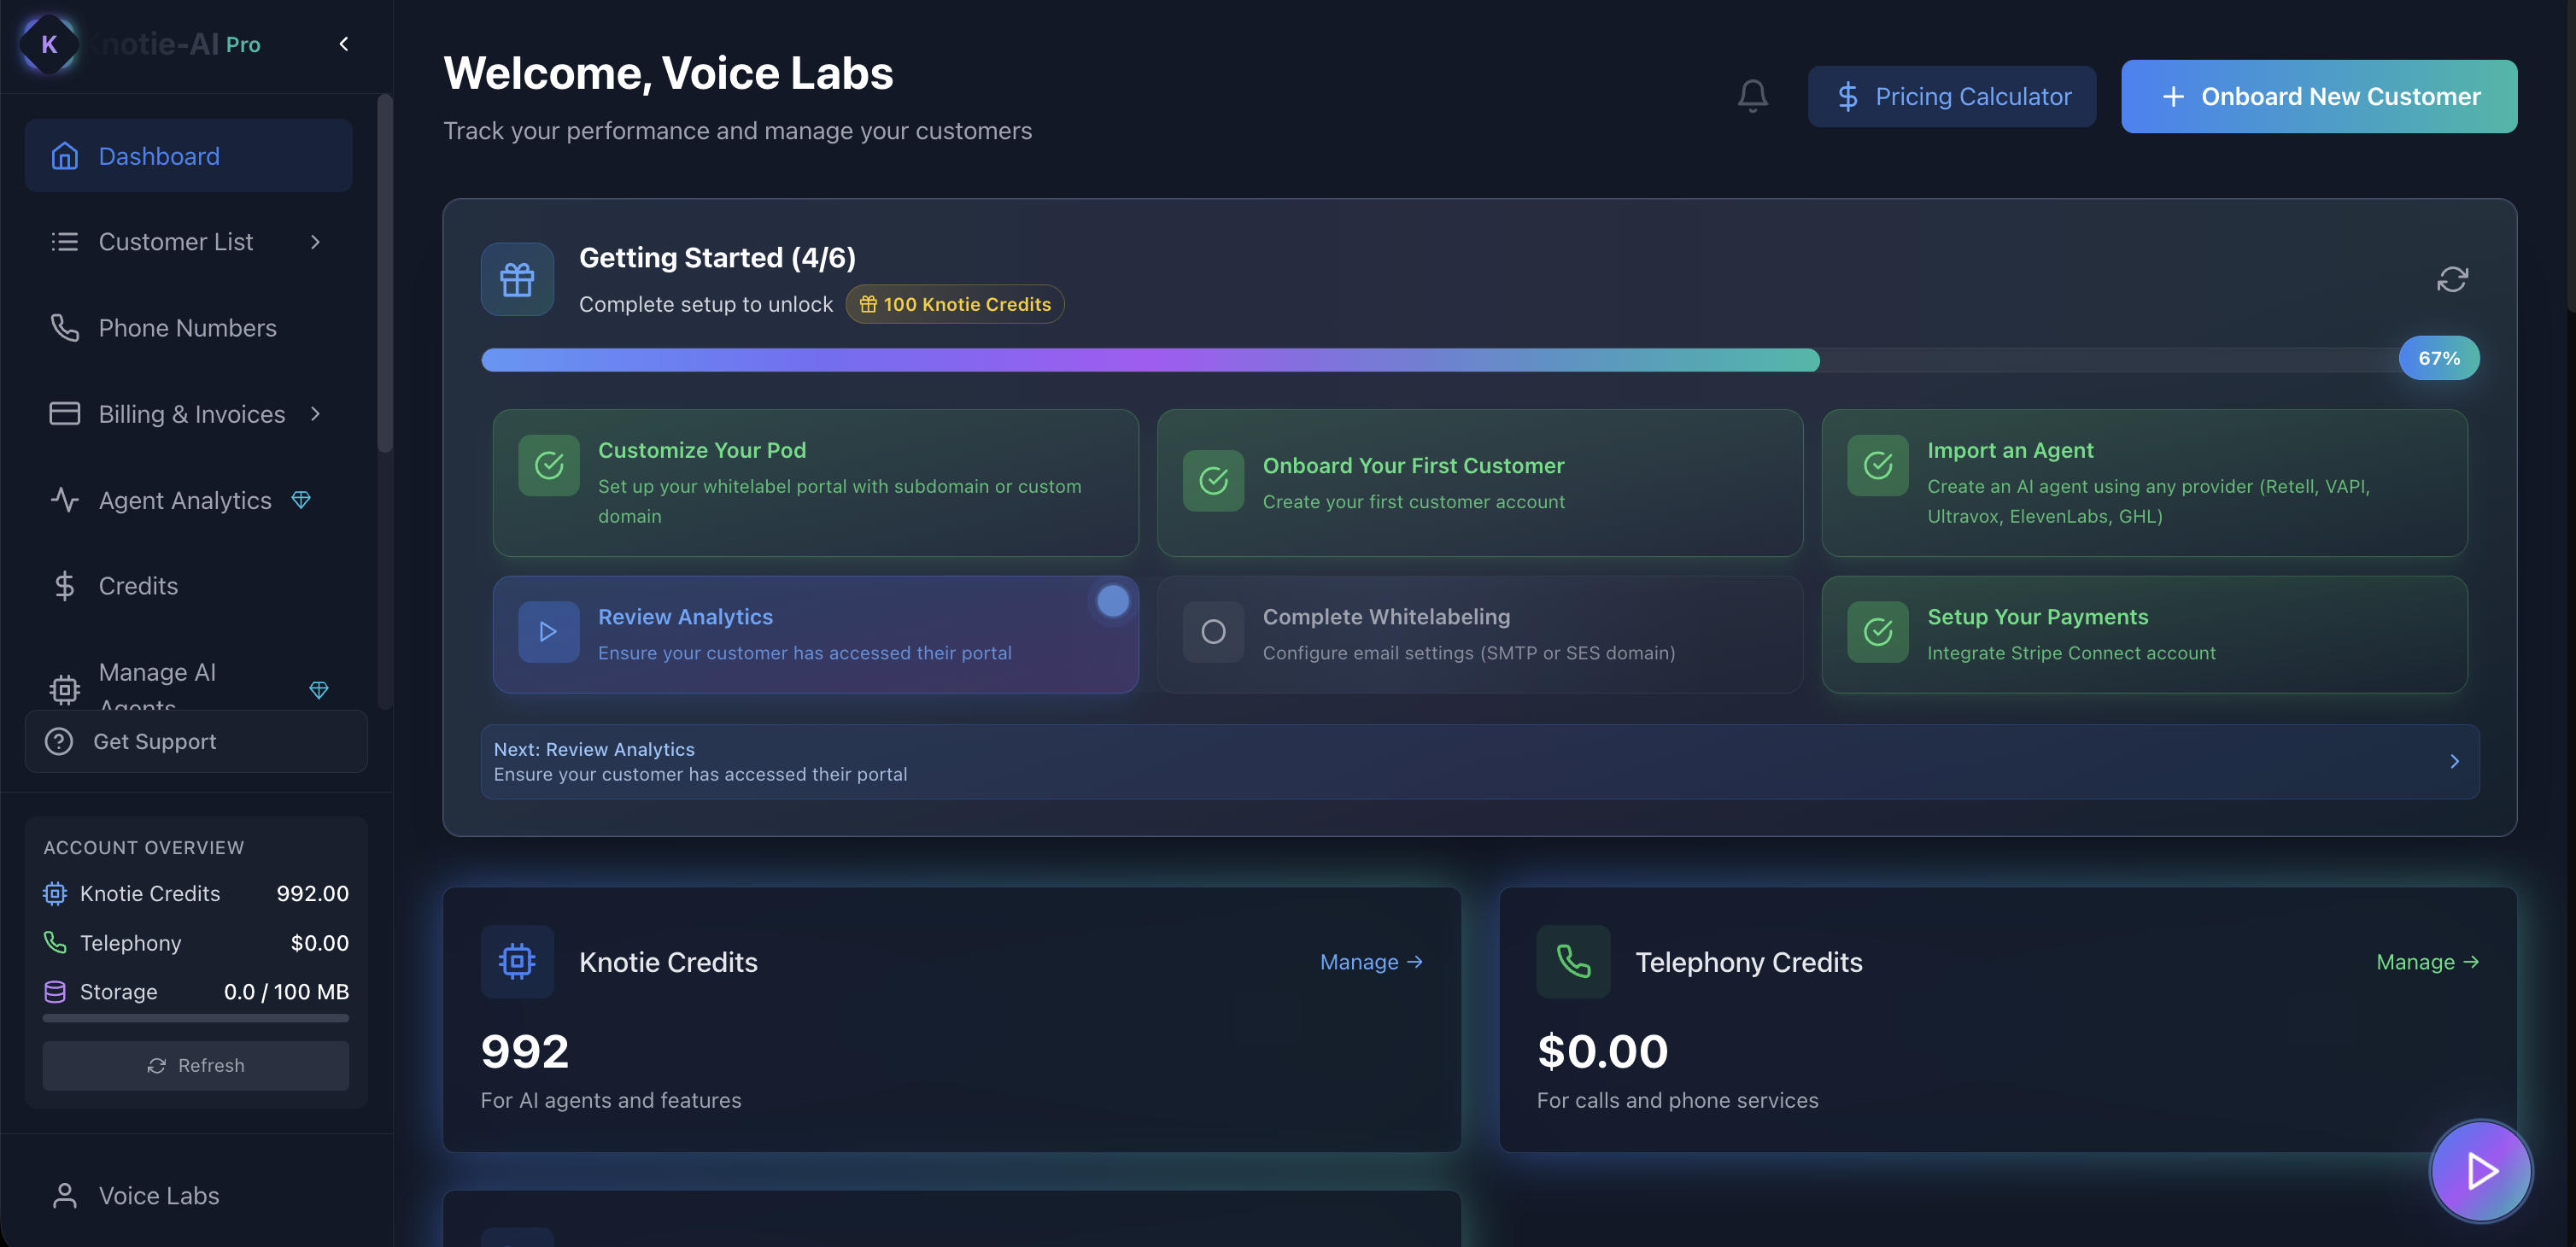Click Onboard New Customer button

point(2318,96)
